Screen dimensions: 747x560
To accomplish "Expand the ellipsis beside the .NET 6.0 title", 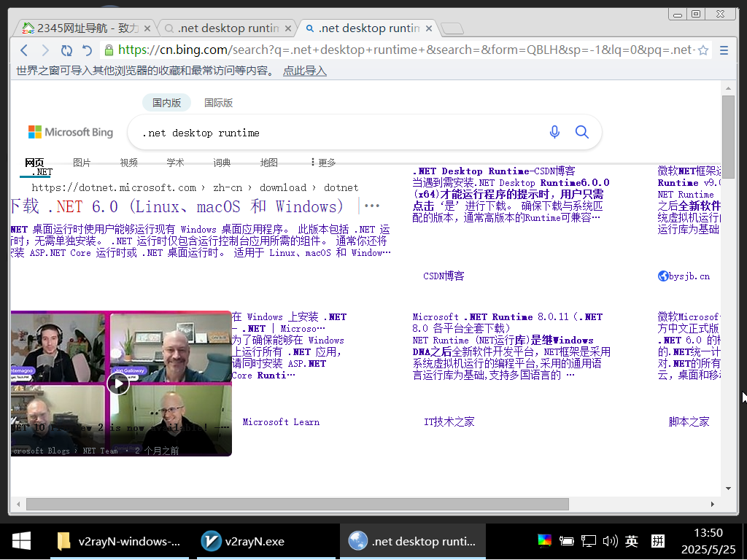I will (x=371, y=206).
